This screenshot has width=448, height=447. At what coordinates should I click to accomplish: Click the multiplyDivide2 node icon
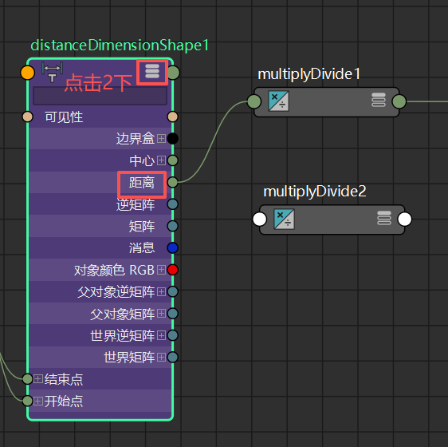pyautogui.click(x=284, y=220)
